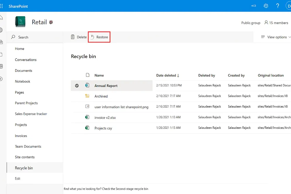Open the Sales Expense tracker page
The width and height of the screenshot is (291, 194).
coord(31,114)
